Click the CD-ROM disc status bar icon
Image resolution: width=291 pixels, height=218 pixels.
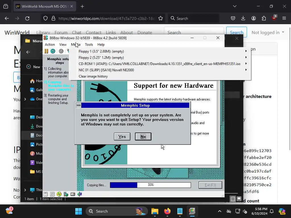(59, 194)
